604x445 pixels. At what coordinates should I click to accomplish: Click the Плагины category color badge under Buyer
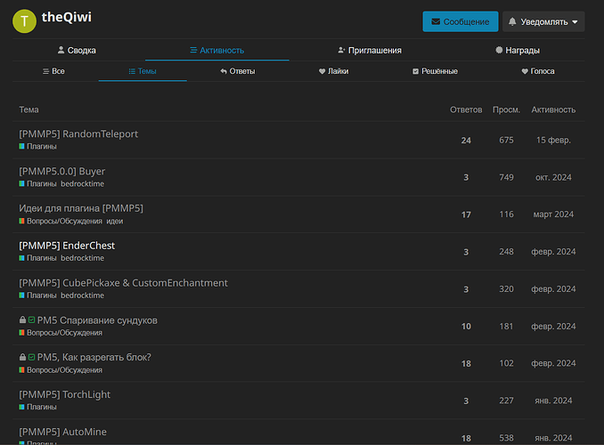pyautogui.click(x=22, y=184)
